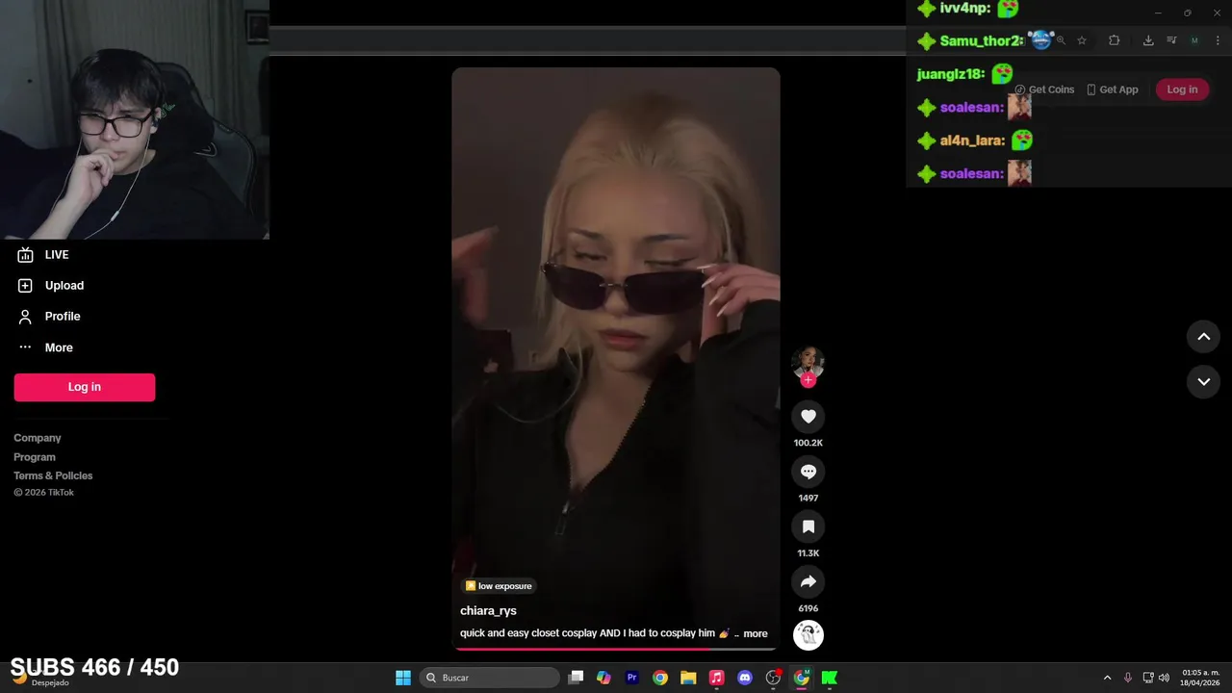Expand the Terms & Policies footer section
The width and height of the screenshot is (1232, 693).
53,475
